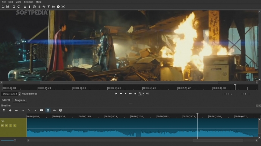The height and width of the screenshot is (146, 261).
Task: Open the View menu
Action: pos(18,2)
